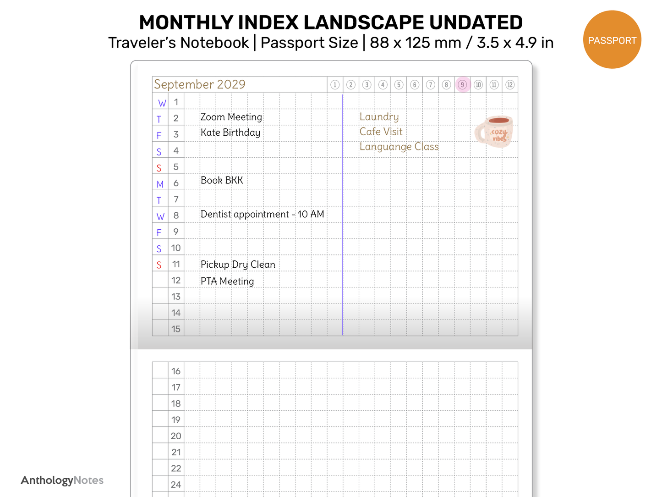This screenshot has width=662, height=497.
Task: Click the F weekday label for day 9
Action: tap(159, 232)
